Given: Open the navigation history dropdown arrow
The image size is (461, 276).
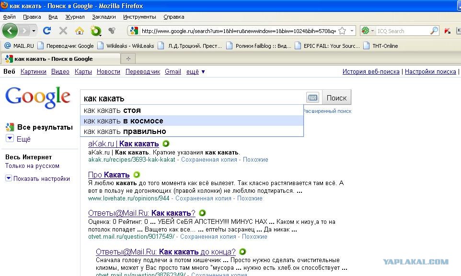Looking at the screenshot, I should [x=34, y=31].
